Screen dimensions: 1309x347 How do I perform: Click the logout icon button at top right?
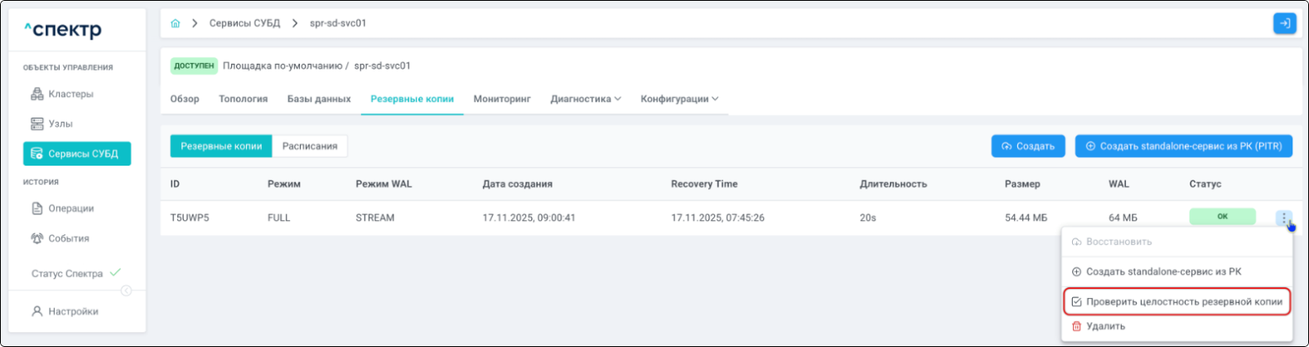[1284, 23]
